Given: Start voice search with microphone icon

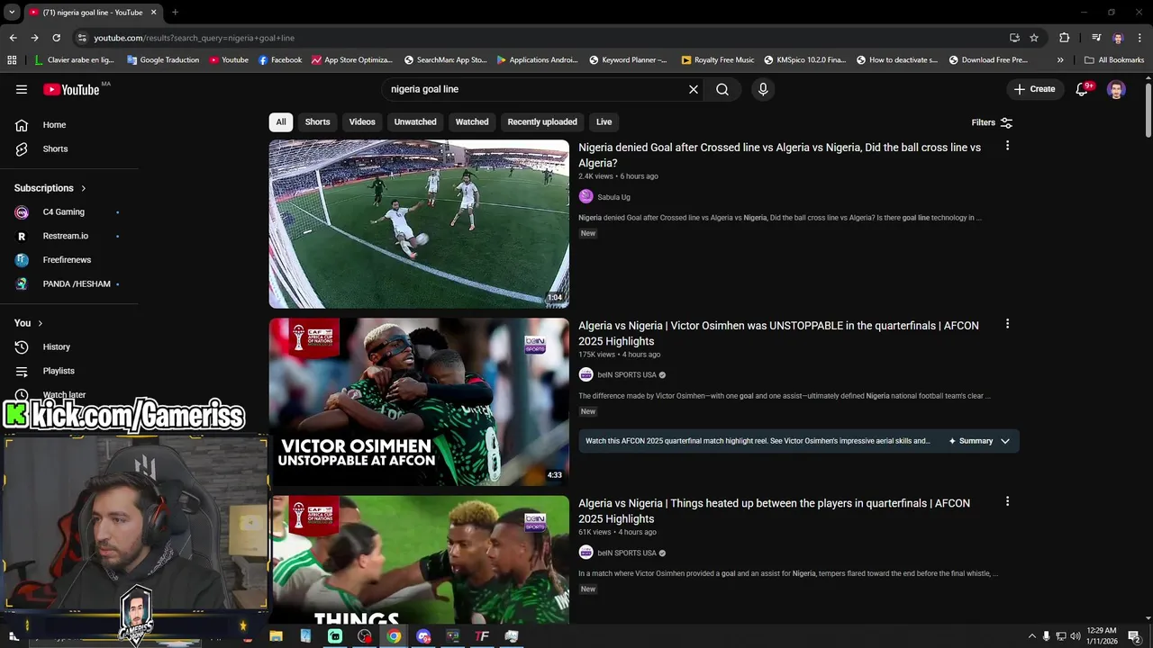Looking at the screenshot, I should point(763,89).
